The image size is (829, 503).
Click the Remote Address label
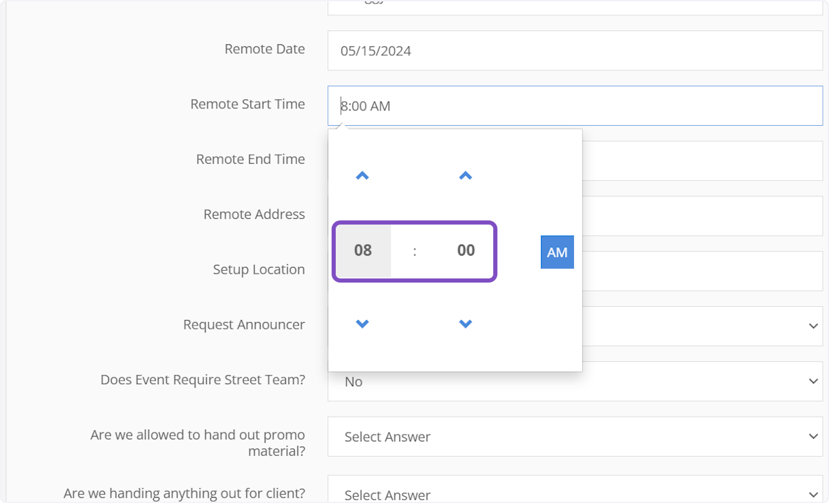[x=254, y=214]
